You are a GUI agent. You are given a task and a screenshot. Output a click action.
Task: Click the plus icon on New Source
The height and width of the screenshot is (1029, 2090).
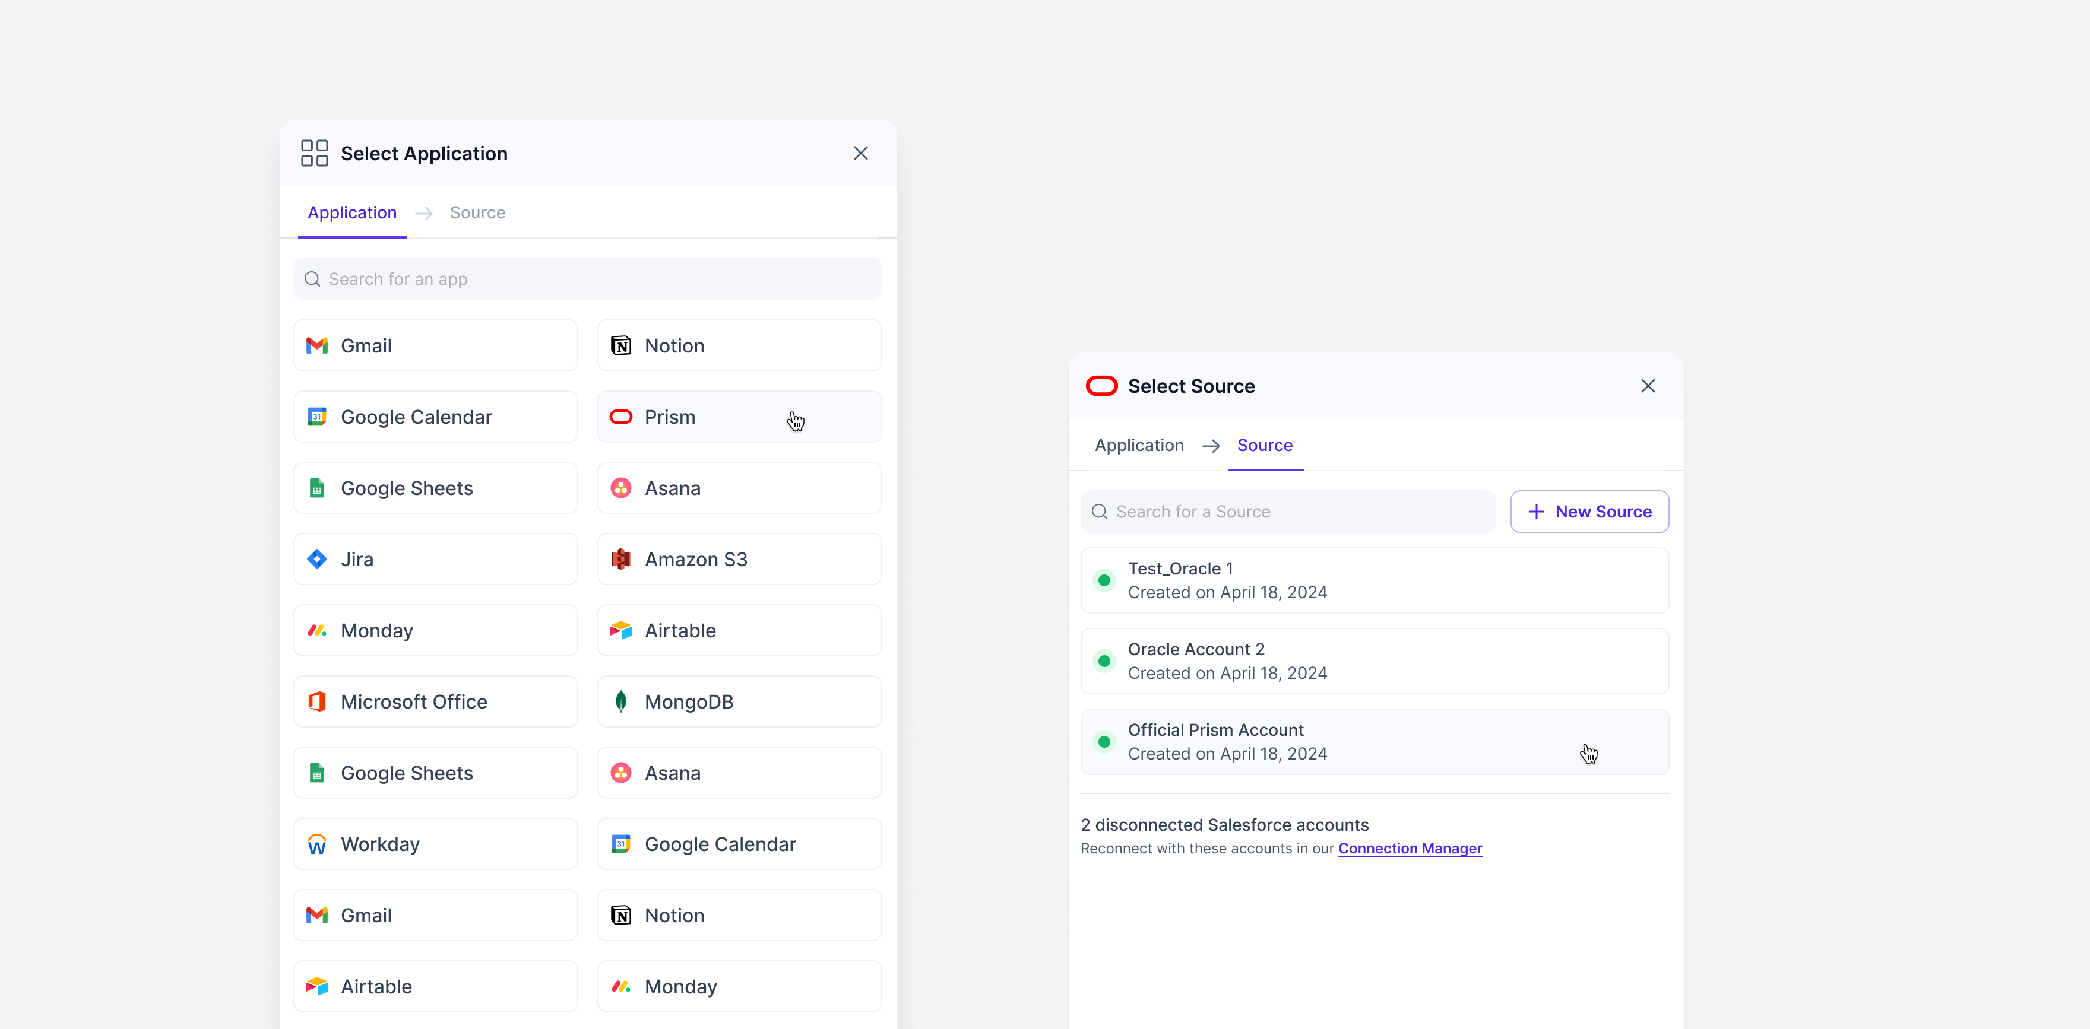1536,512
